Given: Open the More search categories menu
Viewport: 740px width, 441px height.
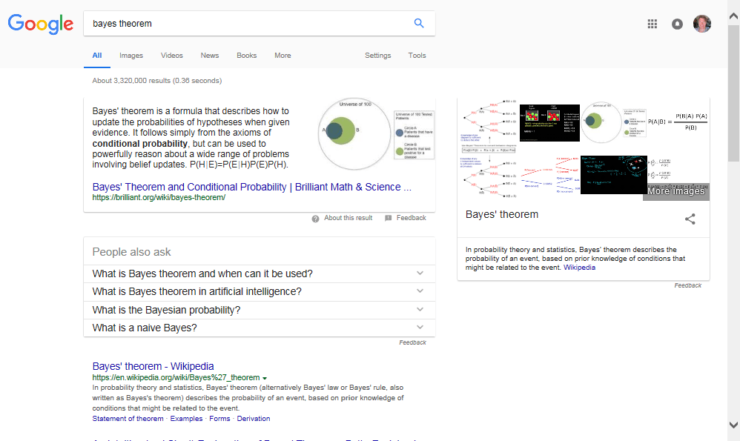Looking at the screenshot, I should [x=283, y=55].
